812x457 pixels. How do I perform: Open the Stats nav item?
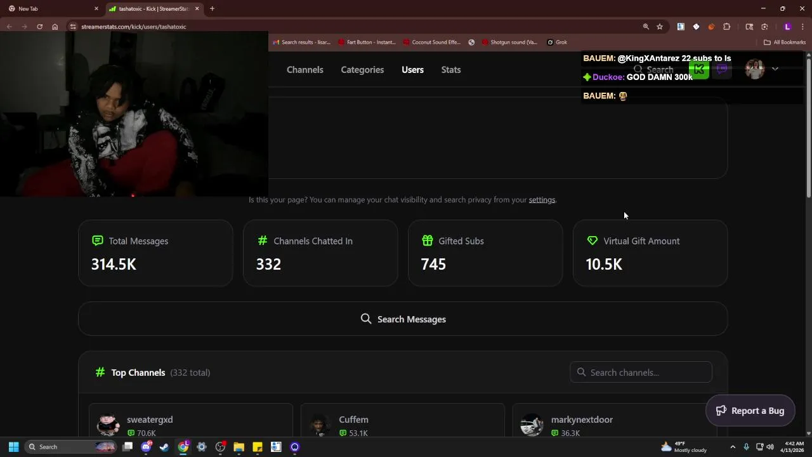(x=451, y=70)
